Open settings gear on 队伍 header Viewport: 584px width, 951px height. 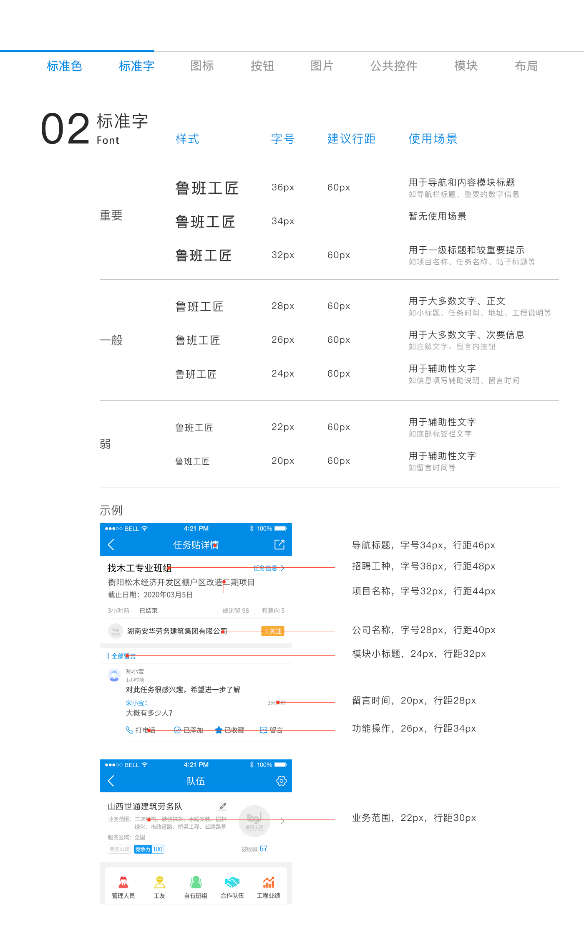click(282, 781)
